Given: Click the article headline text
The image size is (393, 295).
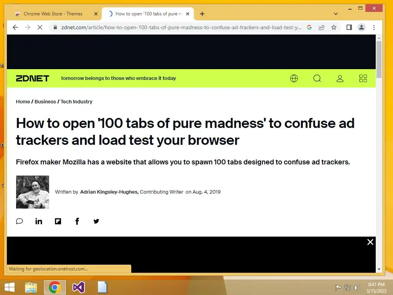Looking at the screenshot, I should click(x=185, y=131).
